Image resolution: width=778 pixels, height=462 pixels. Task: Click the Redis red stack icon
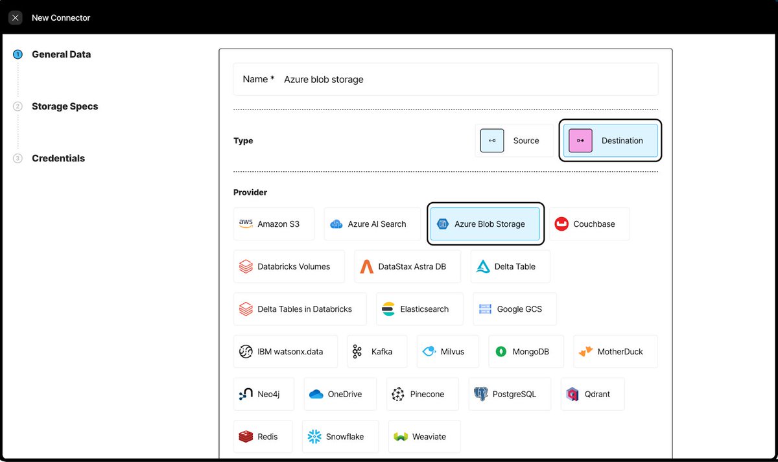[246, 437]
